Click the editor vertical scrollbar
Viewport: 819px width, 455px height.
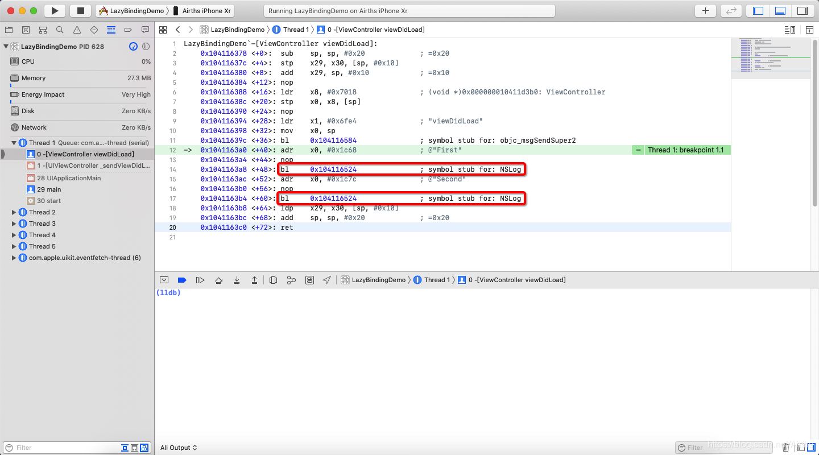pos(815,123)
